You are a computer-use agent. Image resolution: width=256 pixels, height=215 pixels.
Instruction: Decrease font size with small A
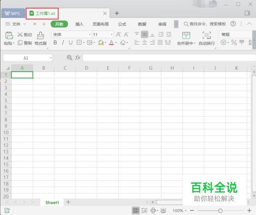pyautogui.click(x=126, y=35)
